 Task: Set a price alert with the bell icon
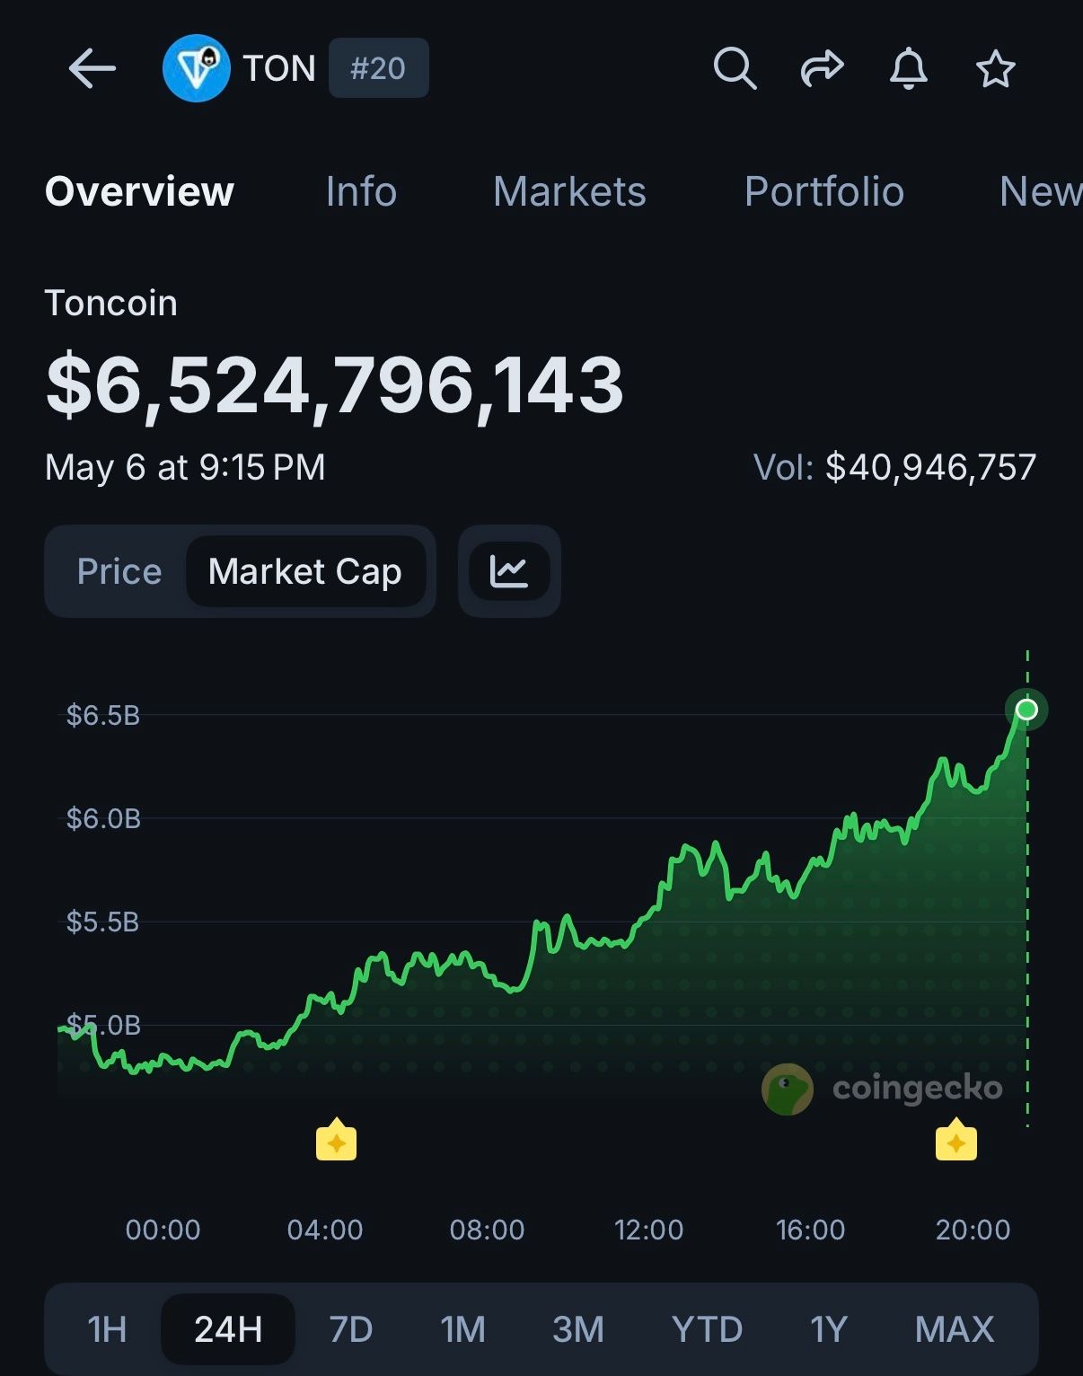click(908, 68)
